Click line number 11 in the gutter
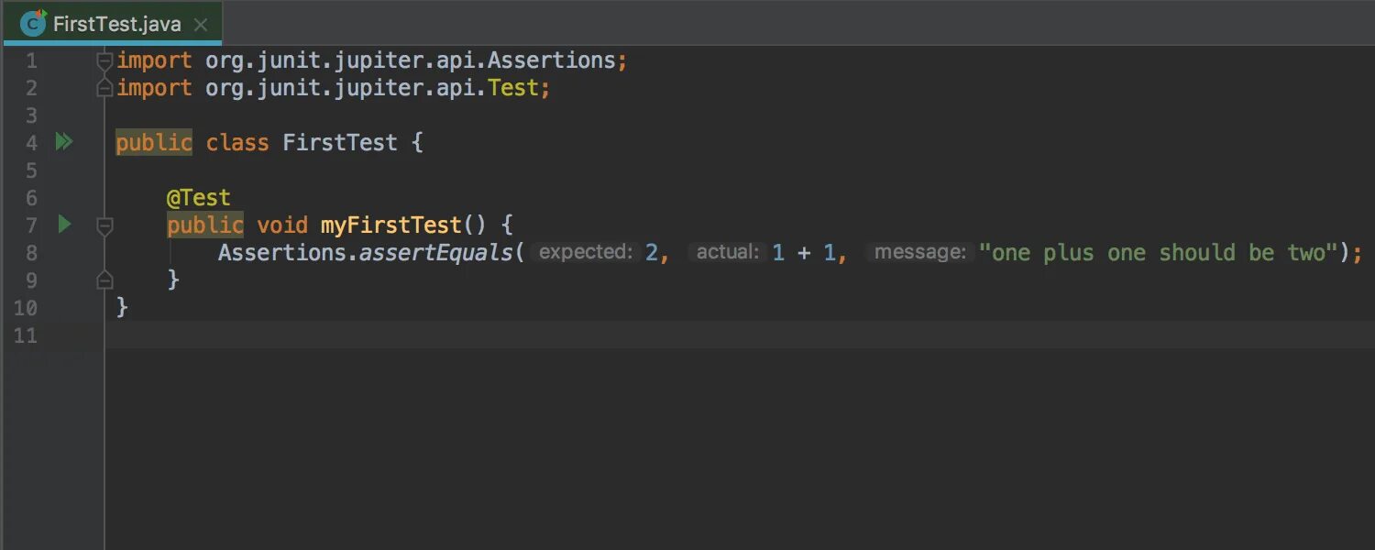 pyautogui.click(x=26, y=335)
